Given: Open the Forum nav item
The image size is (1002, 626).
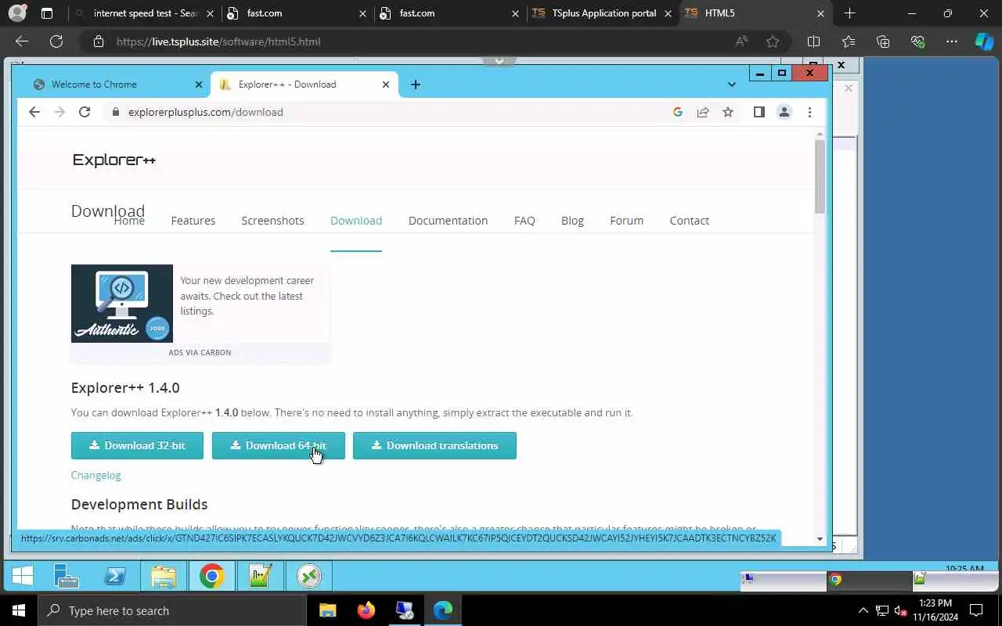Looking at the screenshot, I should click(x=626, y=221).
